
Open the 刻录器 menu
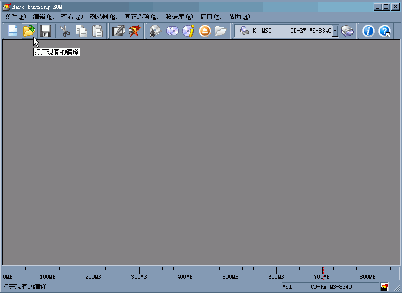(103, 17)
